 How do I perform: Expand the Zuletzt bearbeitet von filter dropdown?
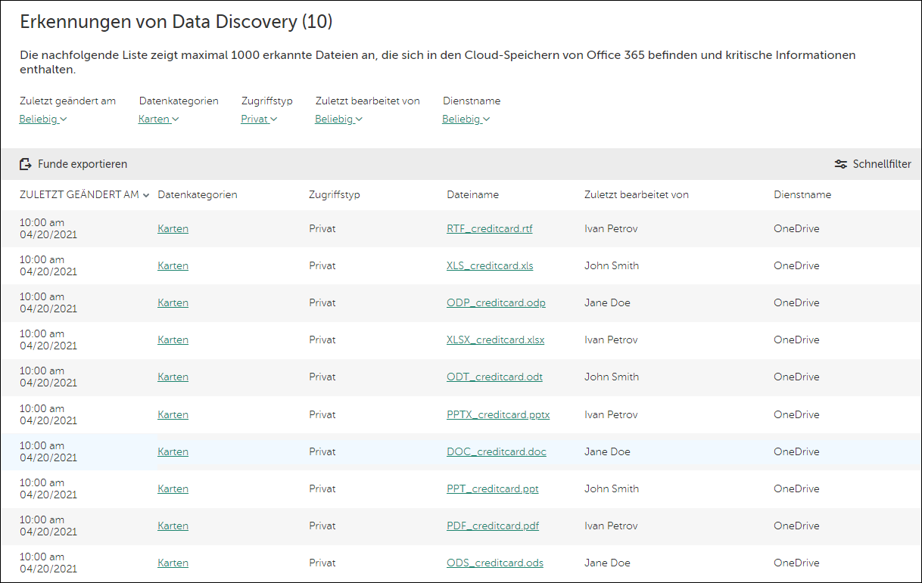click(338, 119)
